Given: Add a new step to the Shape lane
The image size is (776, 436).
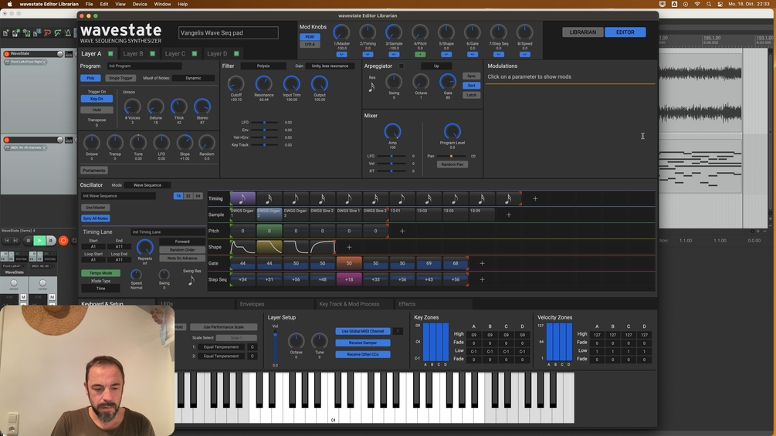Looking at the screenshot, I should 349,247.
